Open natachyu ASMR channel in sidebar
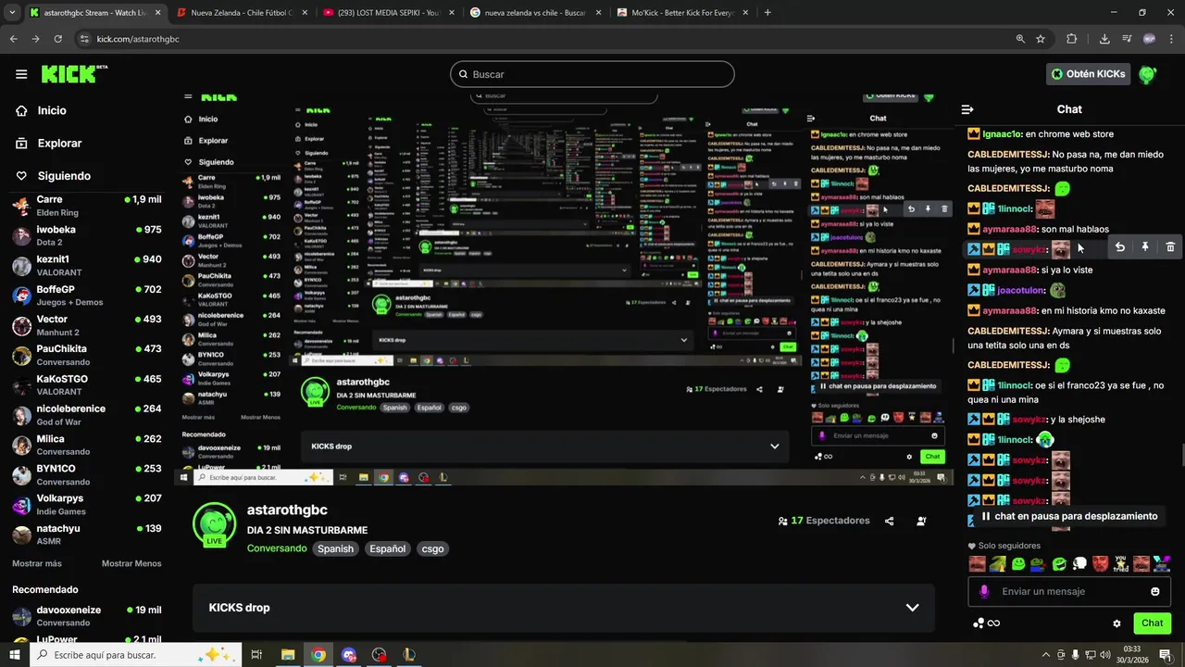The image size is (1185, 667). coord(87,535)
